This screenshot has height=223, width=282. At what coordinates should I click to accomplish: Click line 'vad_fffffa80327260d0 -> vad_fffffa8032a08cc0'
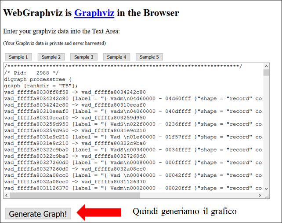75,169
